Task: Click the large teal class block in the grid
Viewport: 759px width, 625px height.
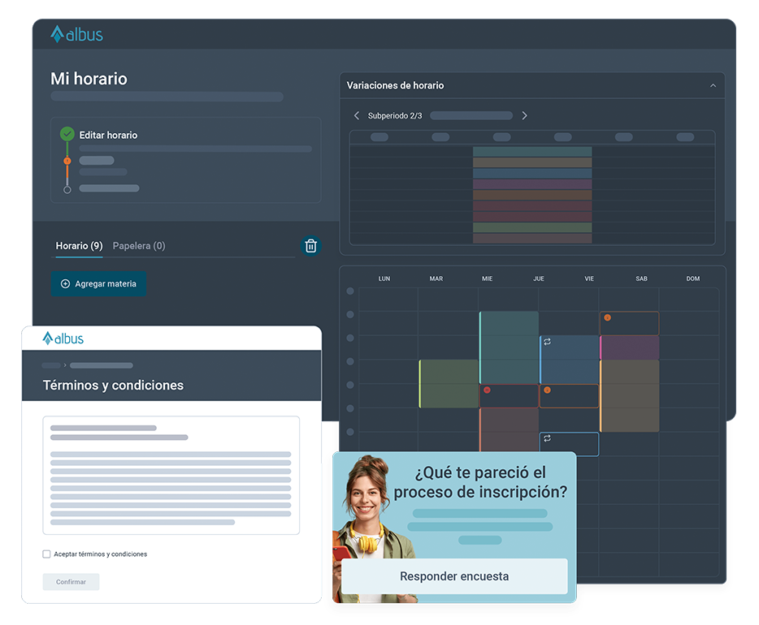Action: pyautogui.click(x=509, y=347)
